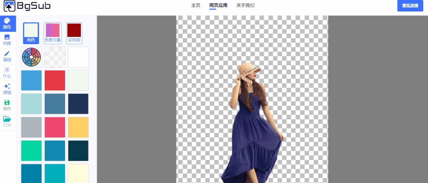Viewport: 428px width, 183px height.
Task: Pick the red background color swatch
Action: click(55, 80)
